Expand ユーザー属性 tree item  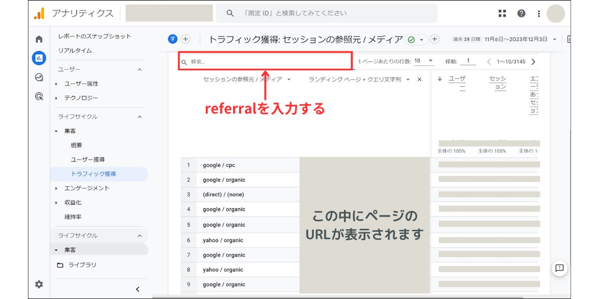tap(56, 84)
